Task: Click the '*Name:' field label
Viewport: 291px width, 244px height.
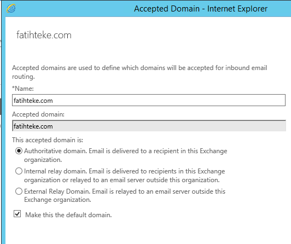Action: [23, 89]
